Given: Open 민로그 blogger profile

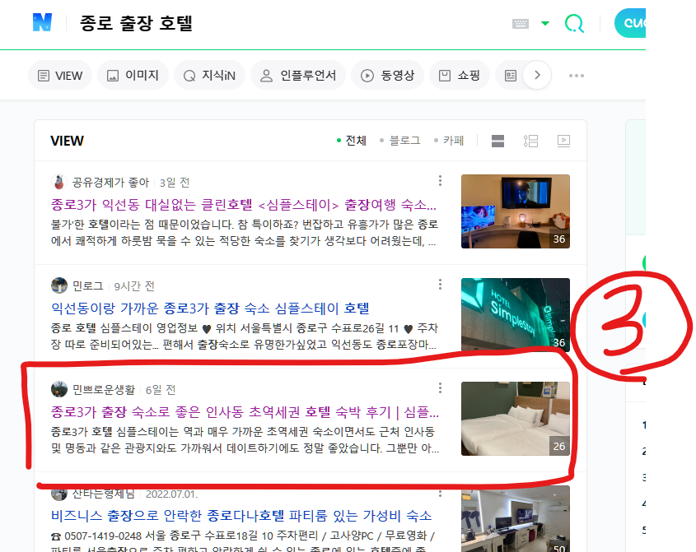Looking at the screenshot, I should (88, 286).
